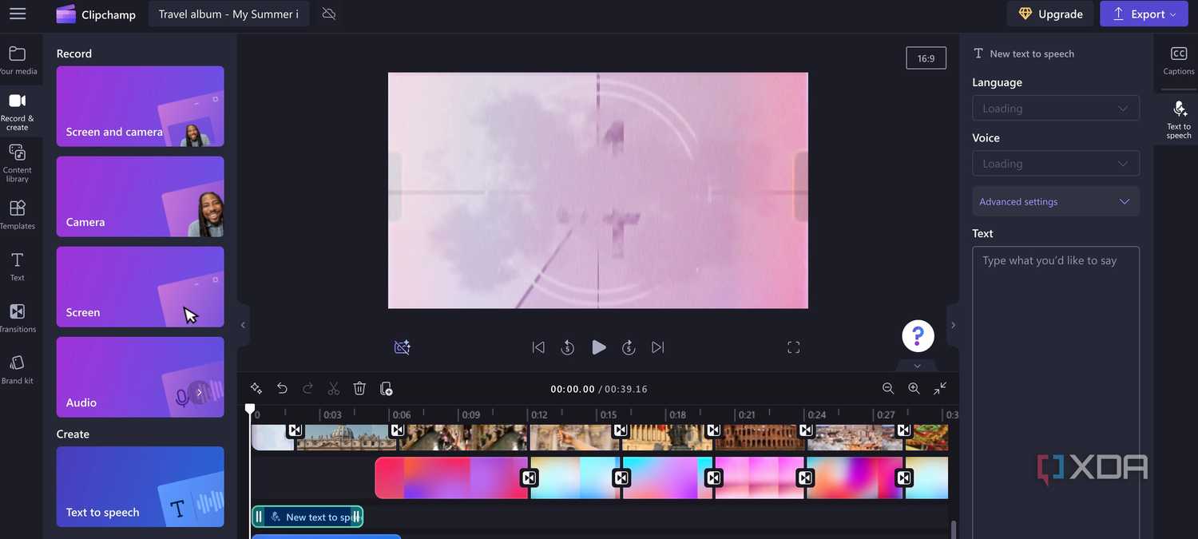Skip to the beginning of video
This screenshot has height=539, width=1198.
click(x=538, y=347)
